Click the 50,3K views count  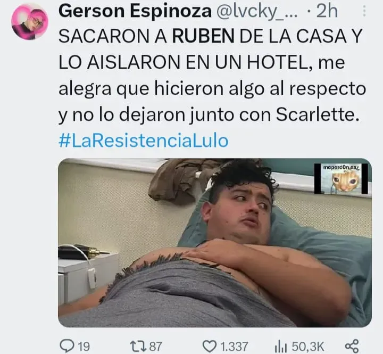(x=308, y=347)
